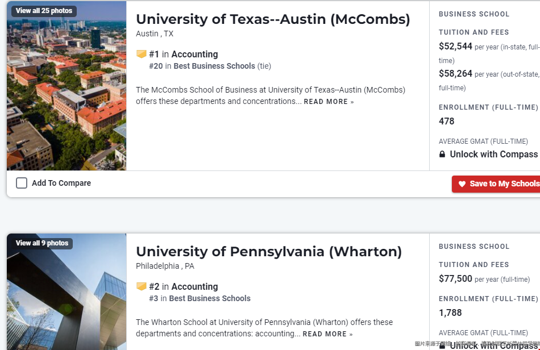Click Accounting ranking link under Wharton
540x350 pixels.
point(194,287)
